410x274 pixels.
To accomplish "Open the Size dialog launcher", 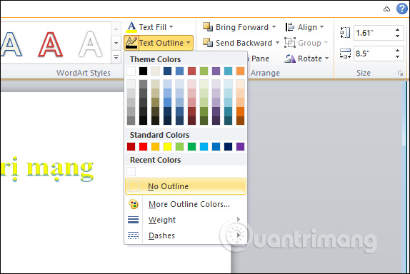I will pos(400,73).
